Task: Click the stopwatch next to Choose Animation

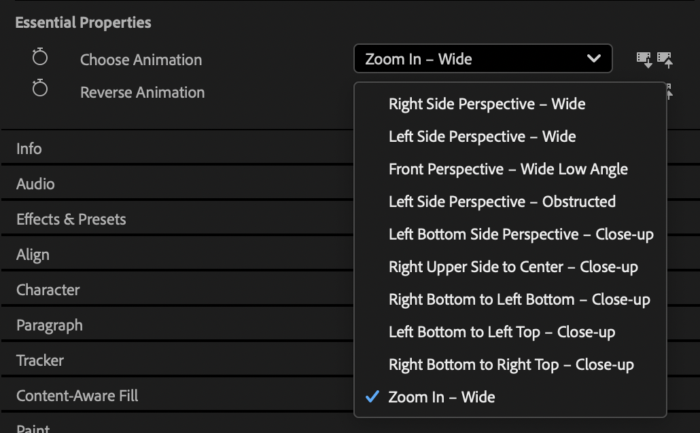Action: coord(40,58)
